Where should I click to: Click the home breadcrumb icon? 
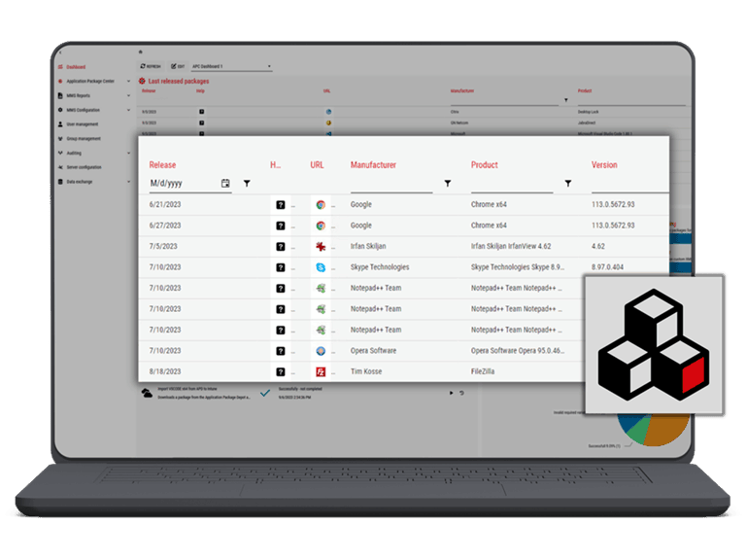140,52
